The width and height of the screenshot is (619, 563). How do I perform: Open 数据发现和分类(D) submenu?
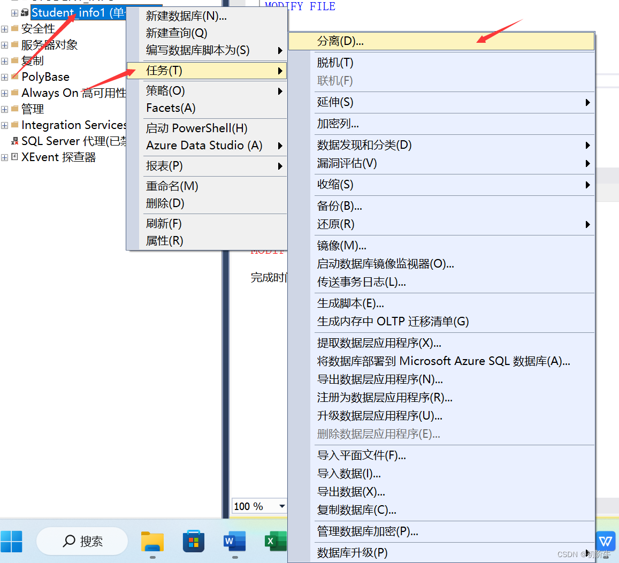click(441, 145)
